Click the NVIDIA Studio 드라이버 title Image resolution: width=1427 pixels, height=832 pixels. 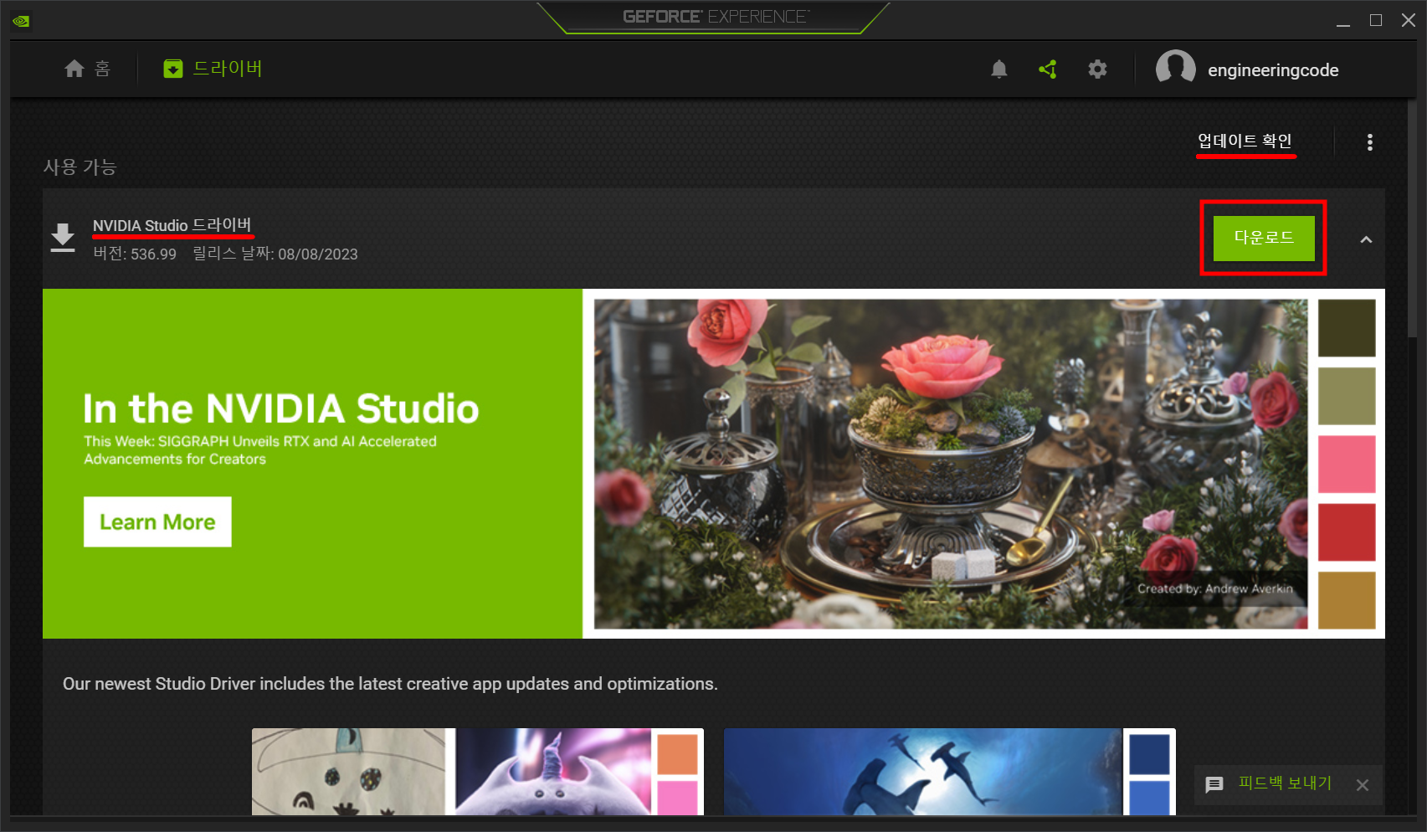172,225
